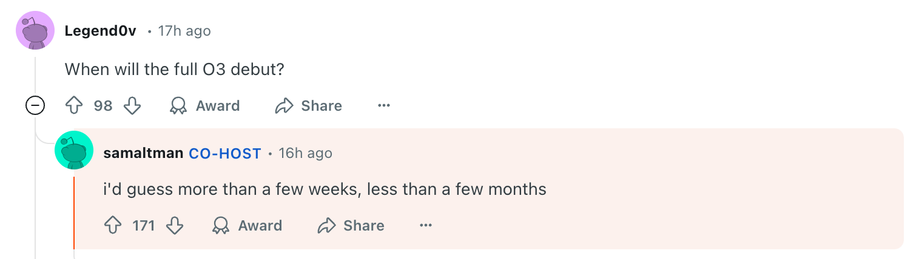Collapse the Legend0v comment thread
The height and width of the screenshot is (259, 916).
coord(35,106)
